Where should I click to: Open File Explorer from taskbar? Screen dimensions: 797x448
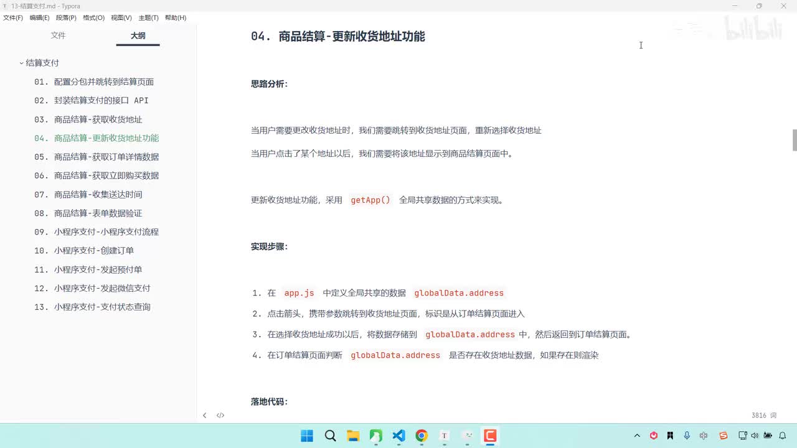point(353,436)
